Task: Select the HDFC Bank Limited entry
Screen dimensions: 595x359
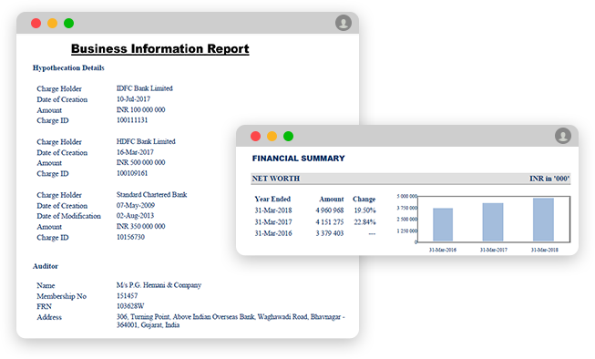Action: click(x=146, y=141)
